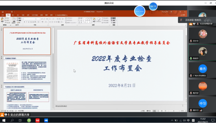Toggle the 中 input method indicator

[188, 120]
